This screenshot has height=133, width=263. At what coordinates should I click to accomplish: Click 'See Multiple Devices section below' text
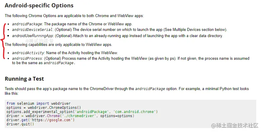pyautogui.click(x=195, y=30)
